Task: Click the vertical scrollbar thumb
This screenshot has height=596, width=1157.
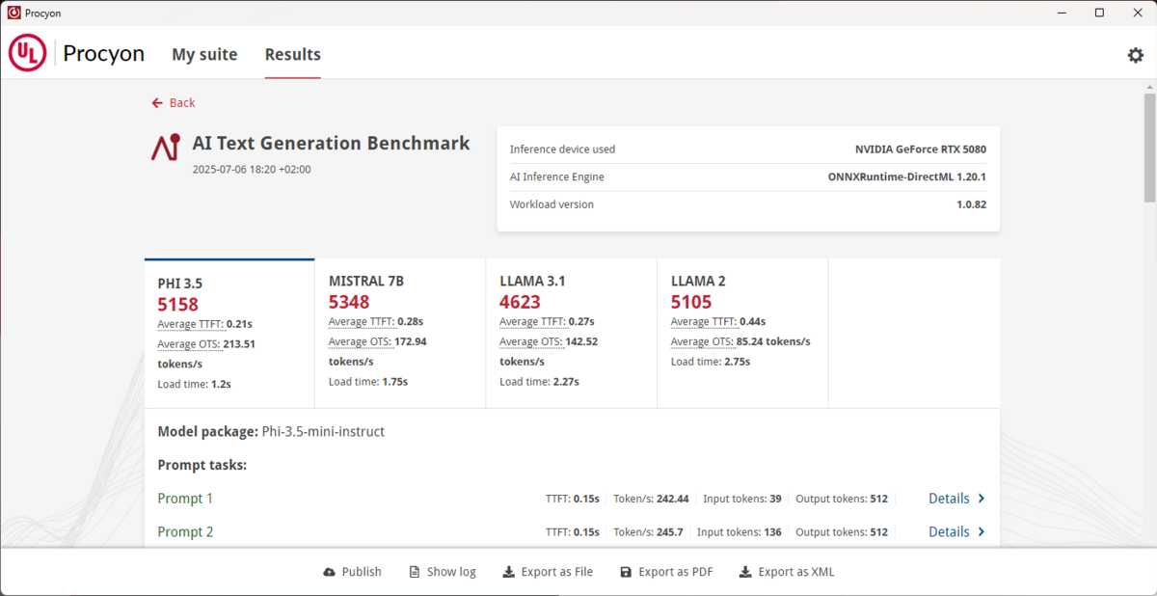Action: click(1149, 148)
